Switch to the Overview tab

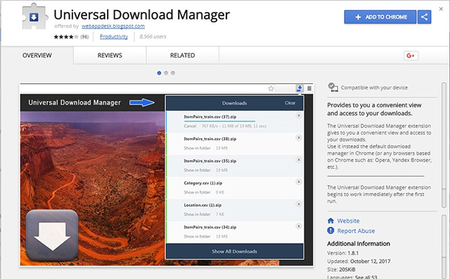click(37, 55)
